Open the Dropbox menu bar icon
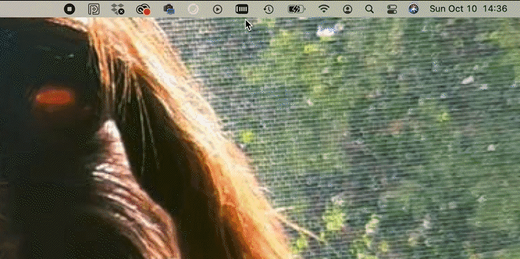The height and width of the screenshot is (259, 520). 117,9
